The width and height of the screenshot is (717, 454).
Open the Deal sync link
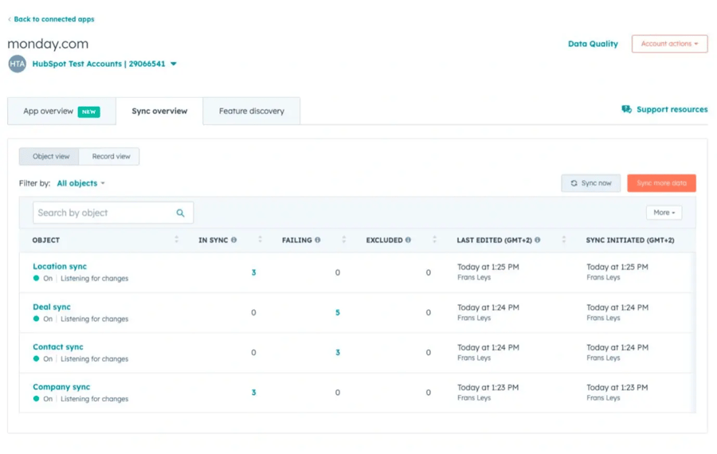pyautogui.click(x=52, y=307)
